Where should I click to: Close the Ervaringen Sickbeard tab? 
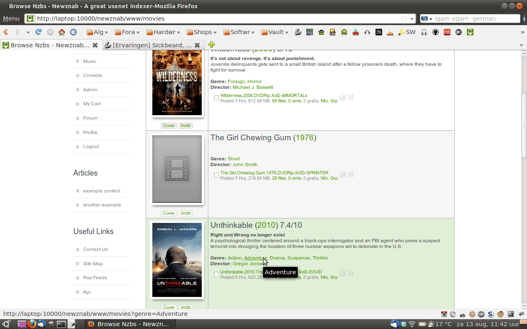point(197,45)
